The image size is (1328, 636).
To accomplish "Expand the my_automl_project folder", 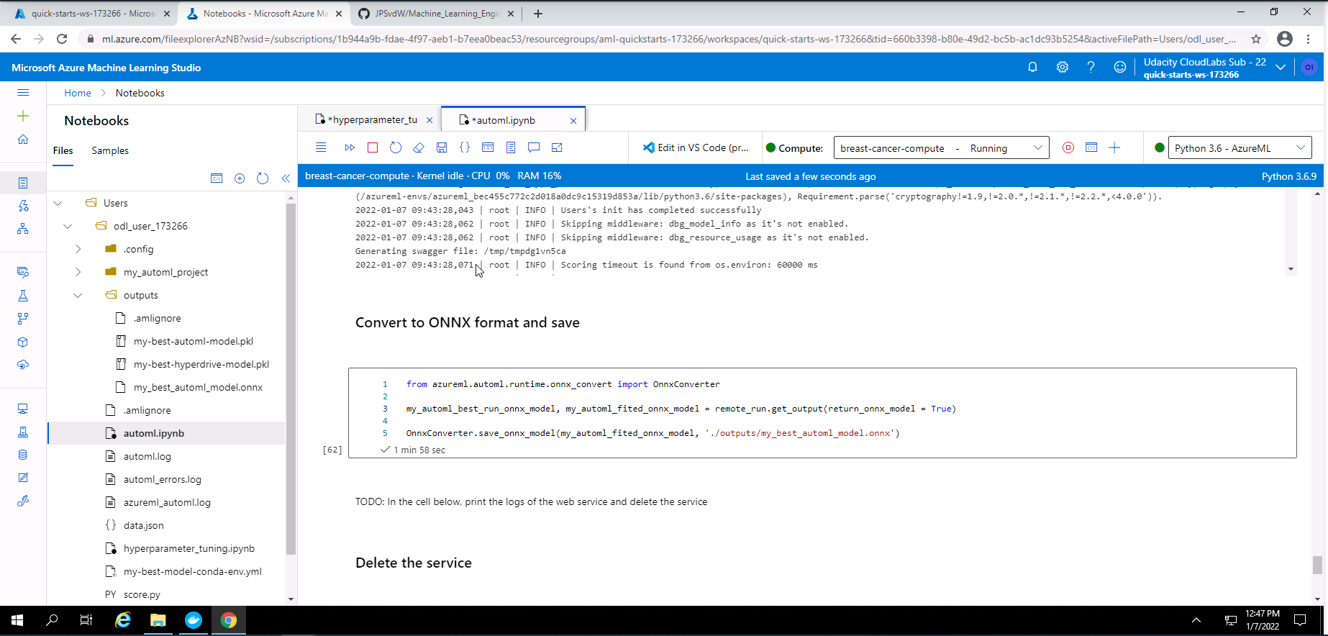I will (x=78, y=272).
